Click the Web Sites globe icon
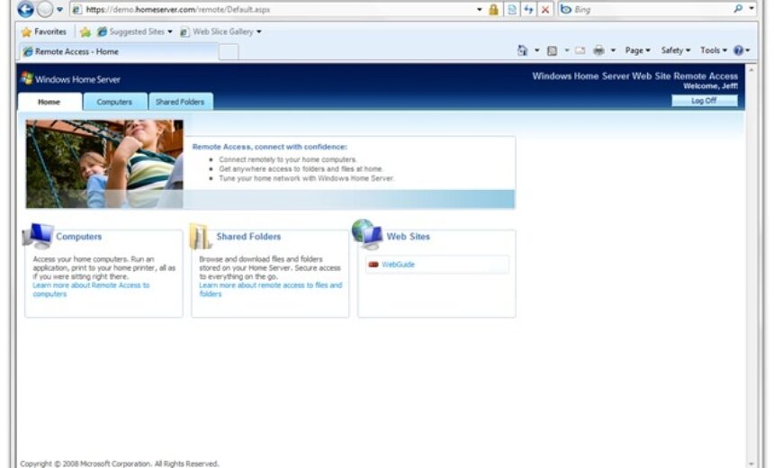This screenshot has height=468, width=774. pyautogui.click(x=367, y=235)
